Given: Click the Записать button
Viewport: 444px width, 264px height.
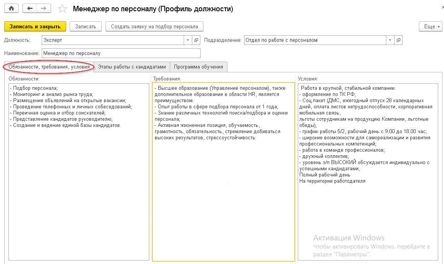Looking at the screenshot, I should point(85,26).
